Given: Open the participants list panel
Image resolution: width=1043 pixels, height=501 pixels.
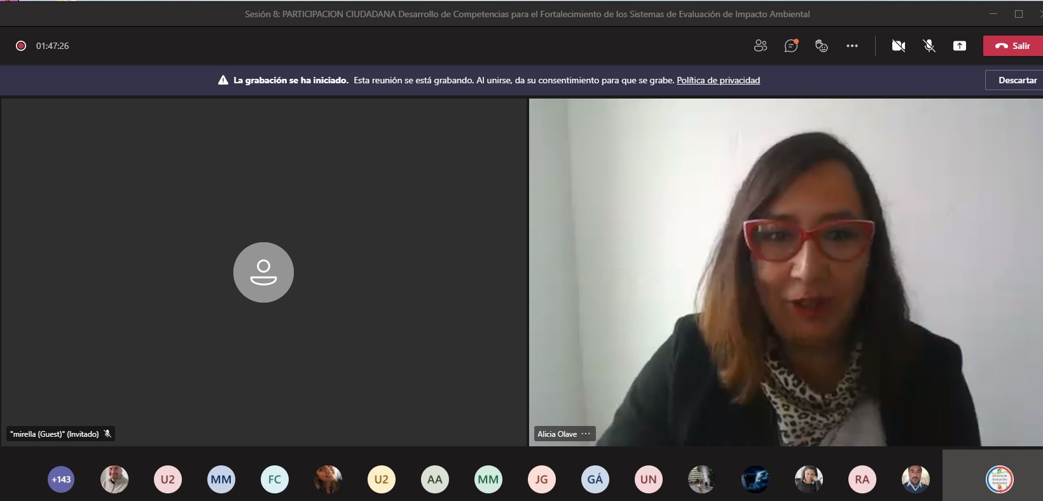Looking at the screenshot, I should (x=760, y=46).
